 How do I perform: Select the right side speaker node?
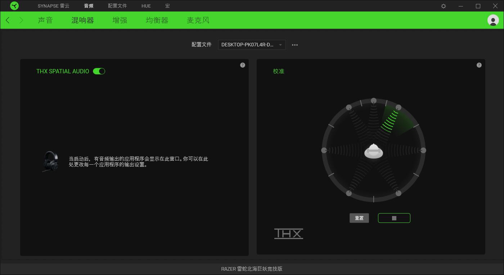[423, 150]
